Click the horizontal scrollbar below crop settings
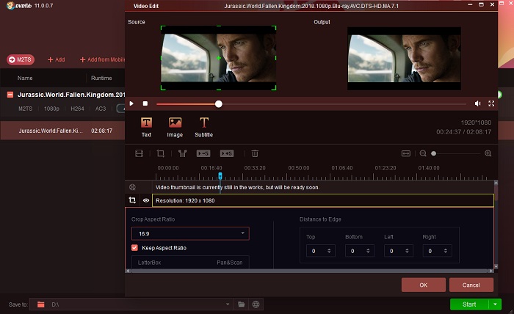 pos(310,271)
